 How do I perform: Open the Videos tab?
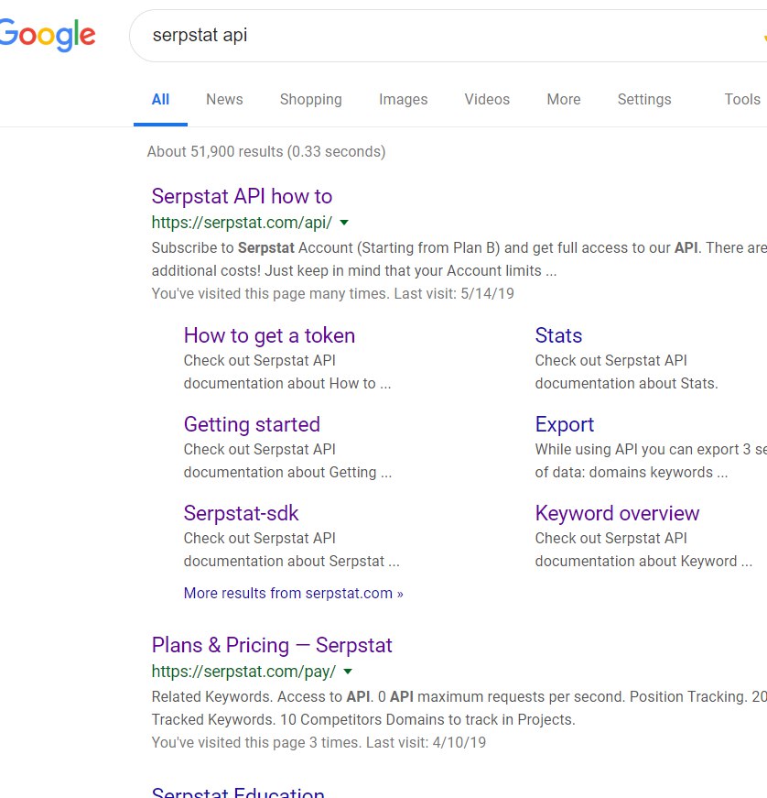point(487,99)
